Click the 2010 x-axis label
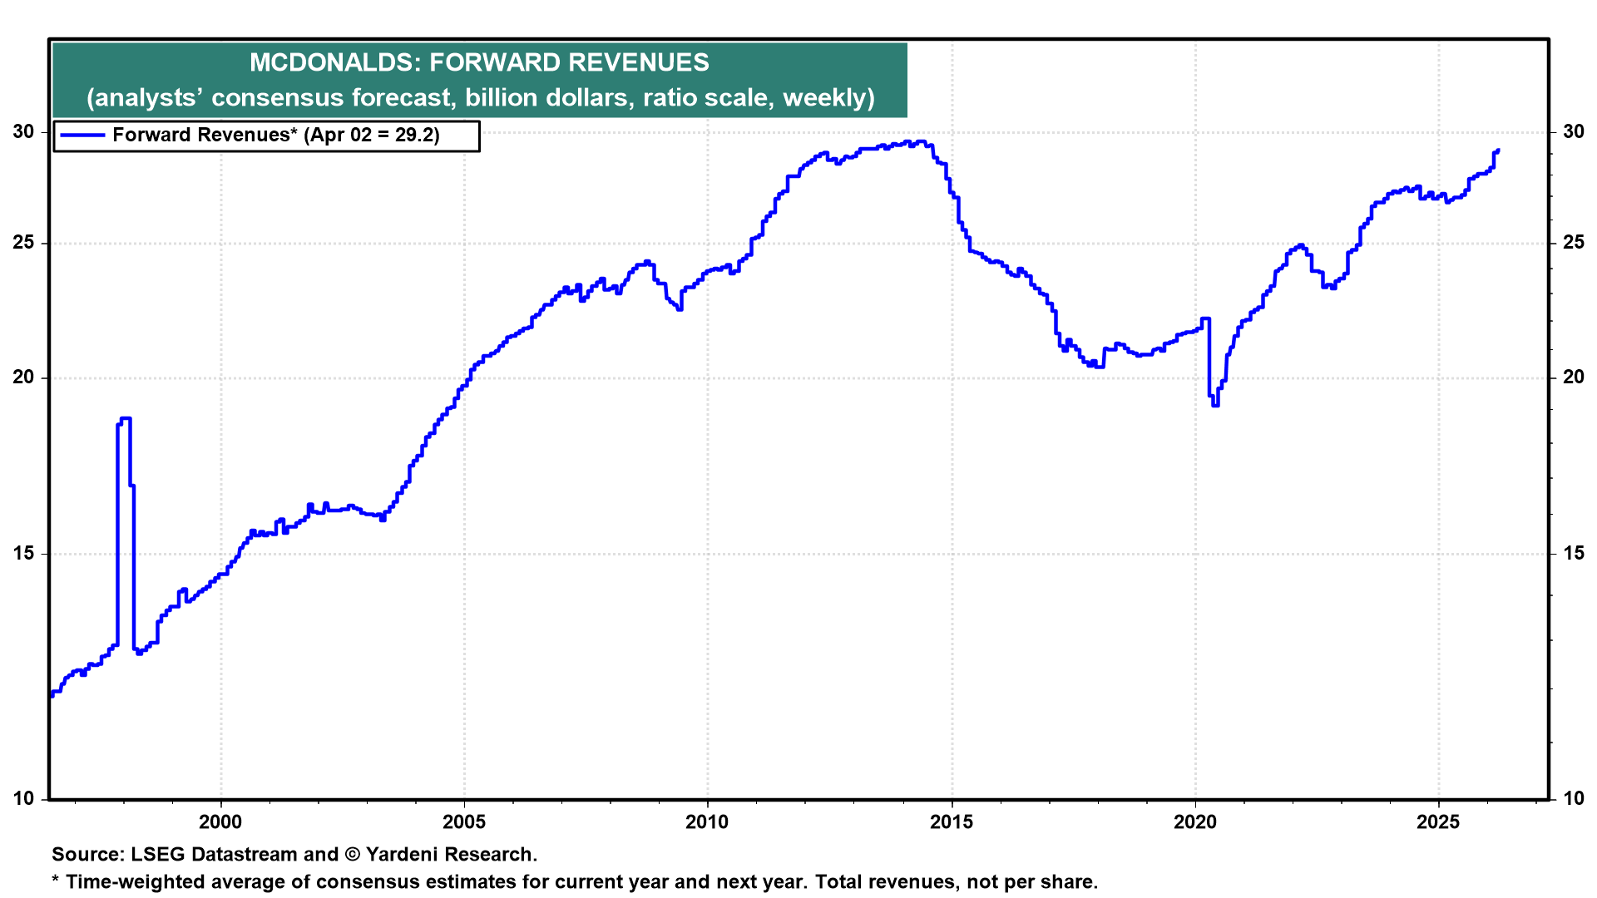The height and width of the screenshot is (898, 1597). click(x=707, y=822)
